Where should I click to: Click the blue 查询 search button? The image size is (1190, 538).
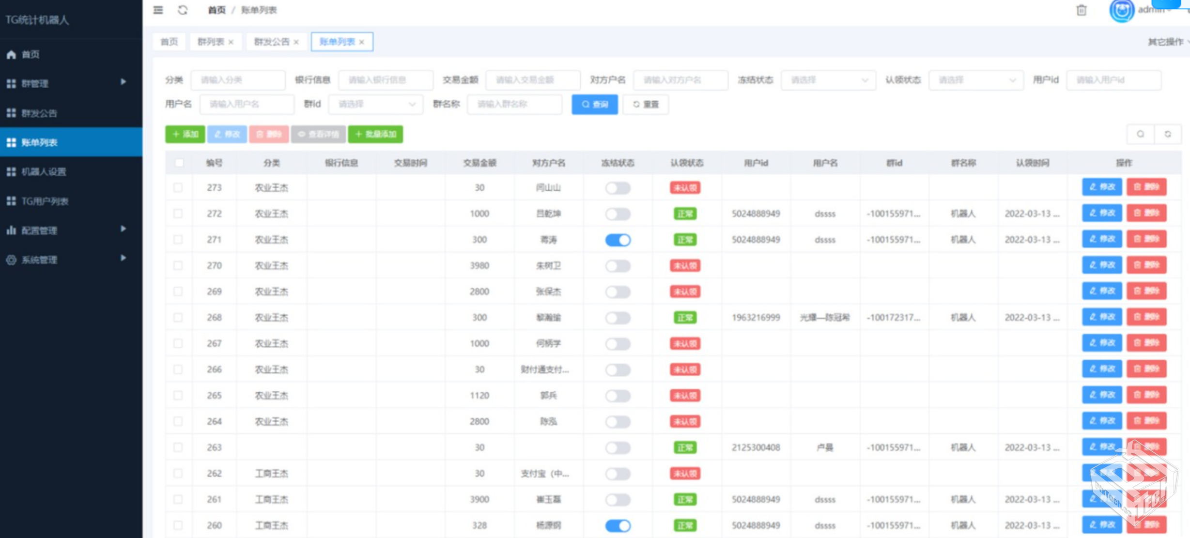[x=594, y=104]
